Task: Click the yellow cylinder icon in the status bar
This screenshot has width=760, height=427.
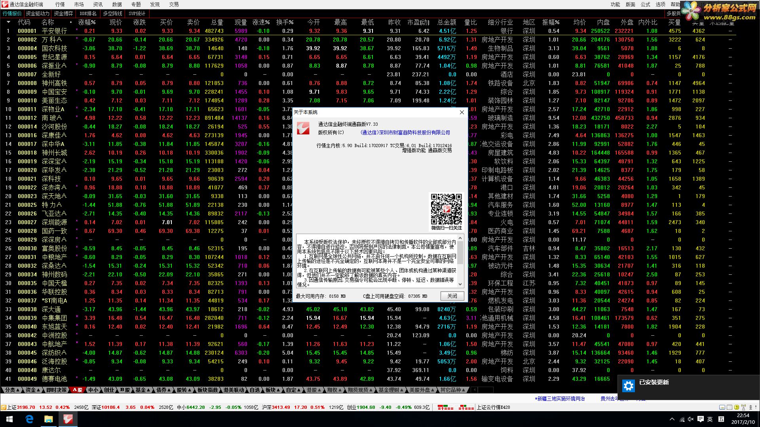Action: pos(736,407)
